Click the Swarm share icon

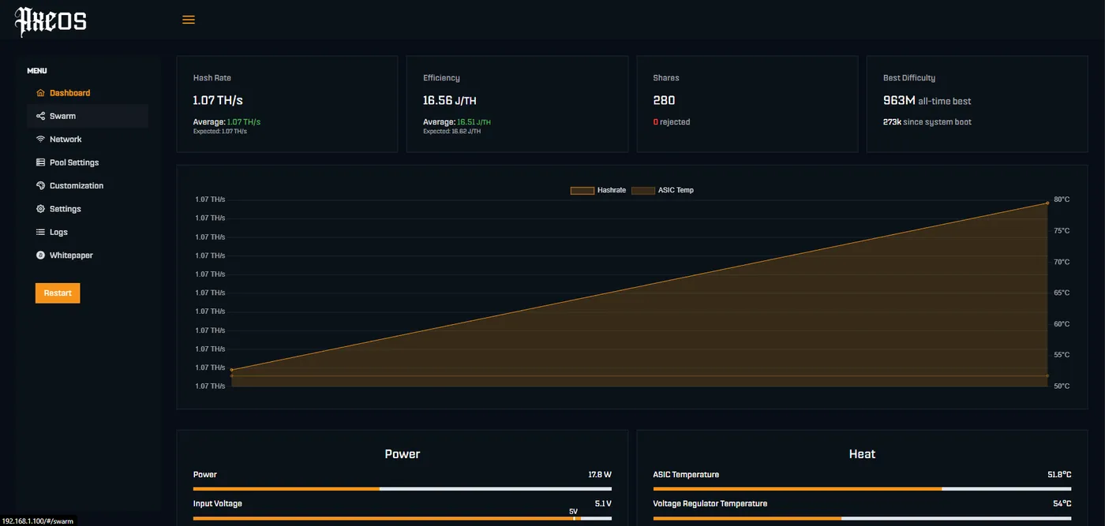(41, 116)
